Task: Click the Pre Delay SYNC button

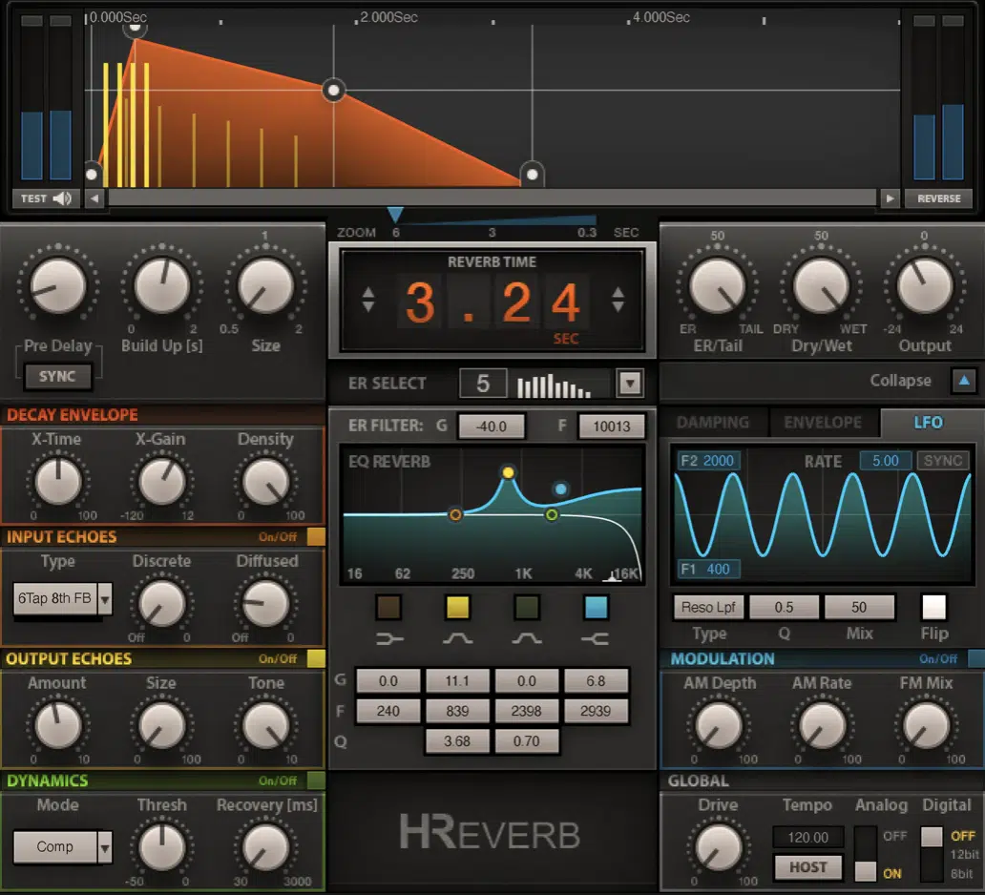Action: (57, 376)
